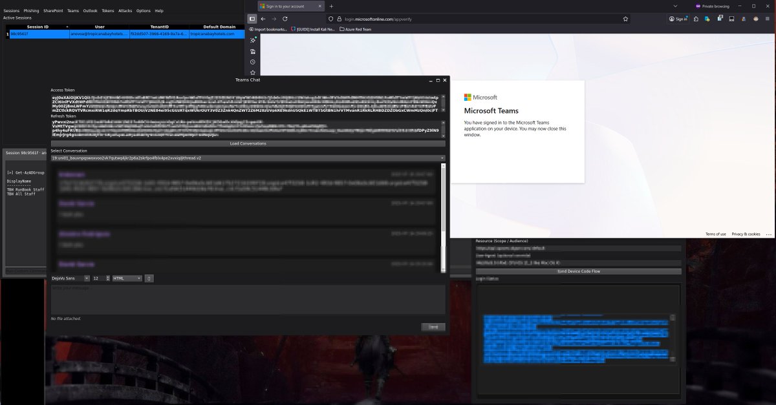Image resolution: width=776 pixels, height=405 pixels.
Task: Click the Default Domain column header
Action: tap(217, 26)
